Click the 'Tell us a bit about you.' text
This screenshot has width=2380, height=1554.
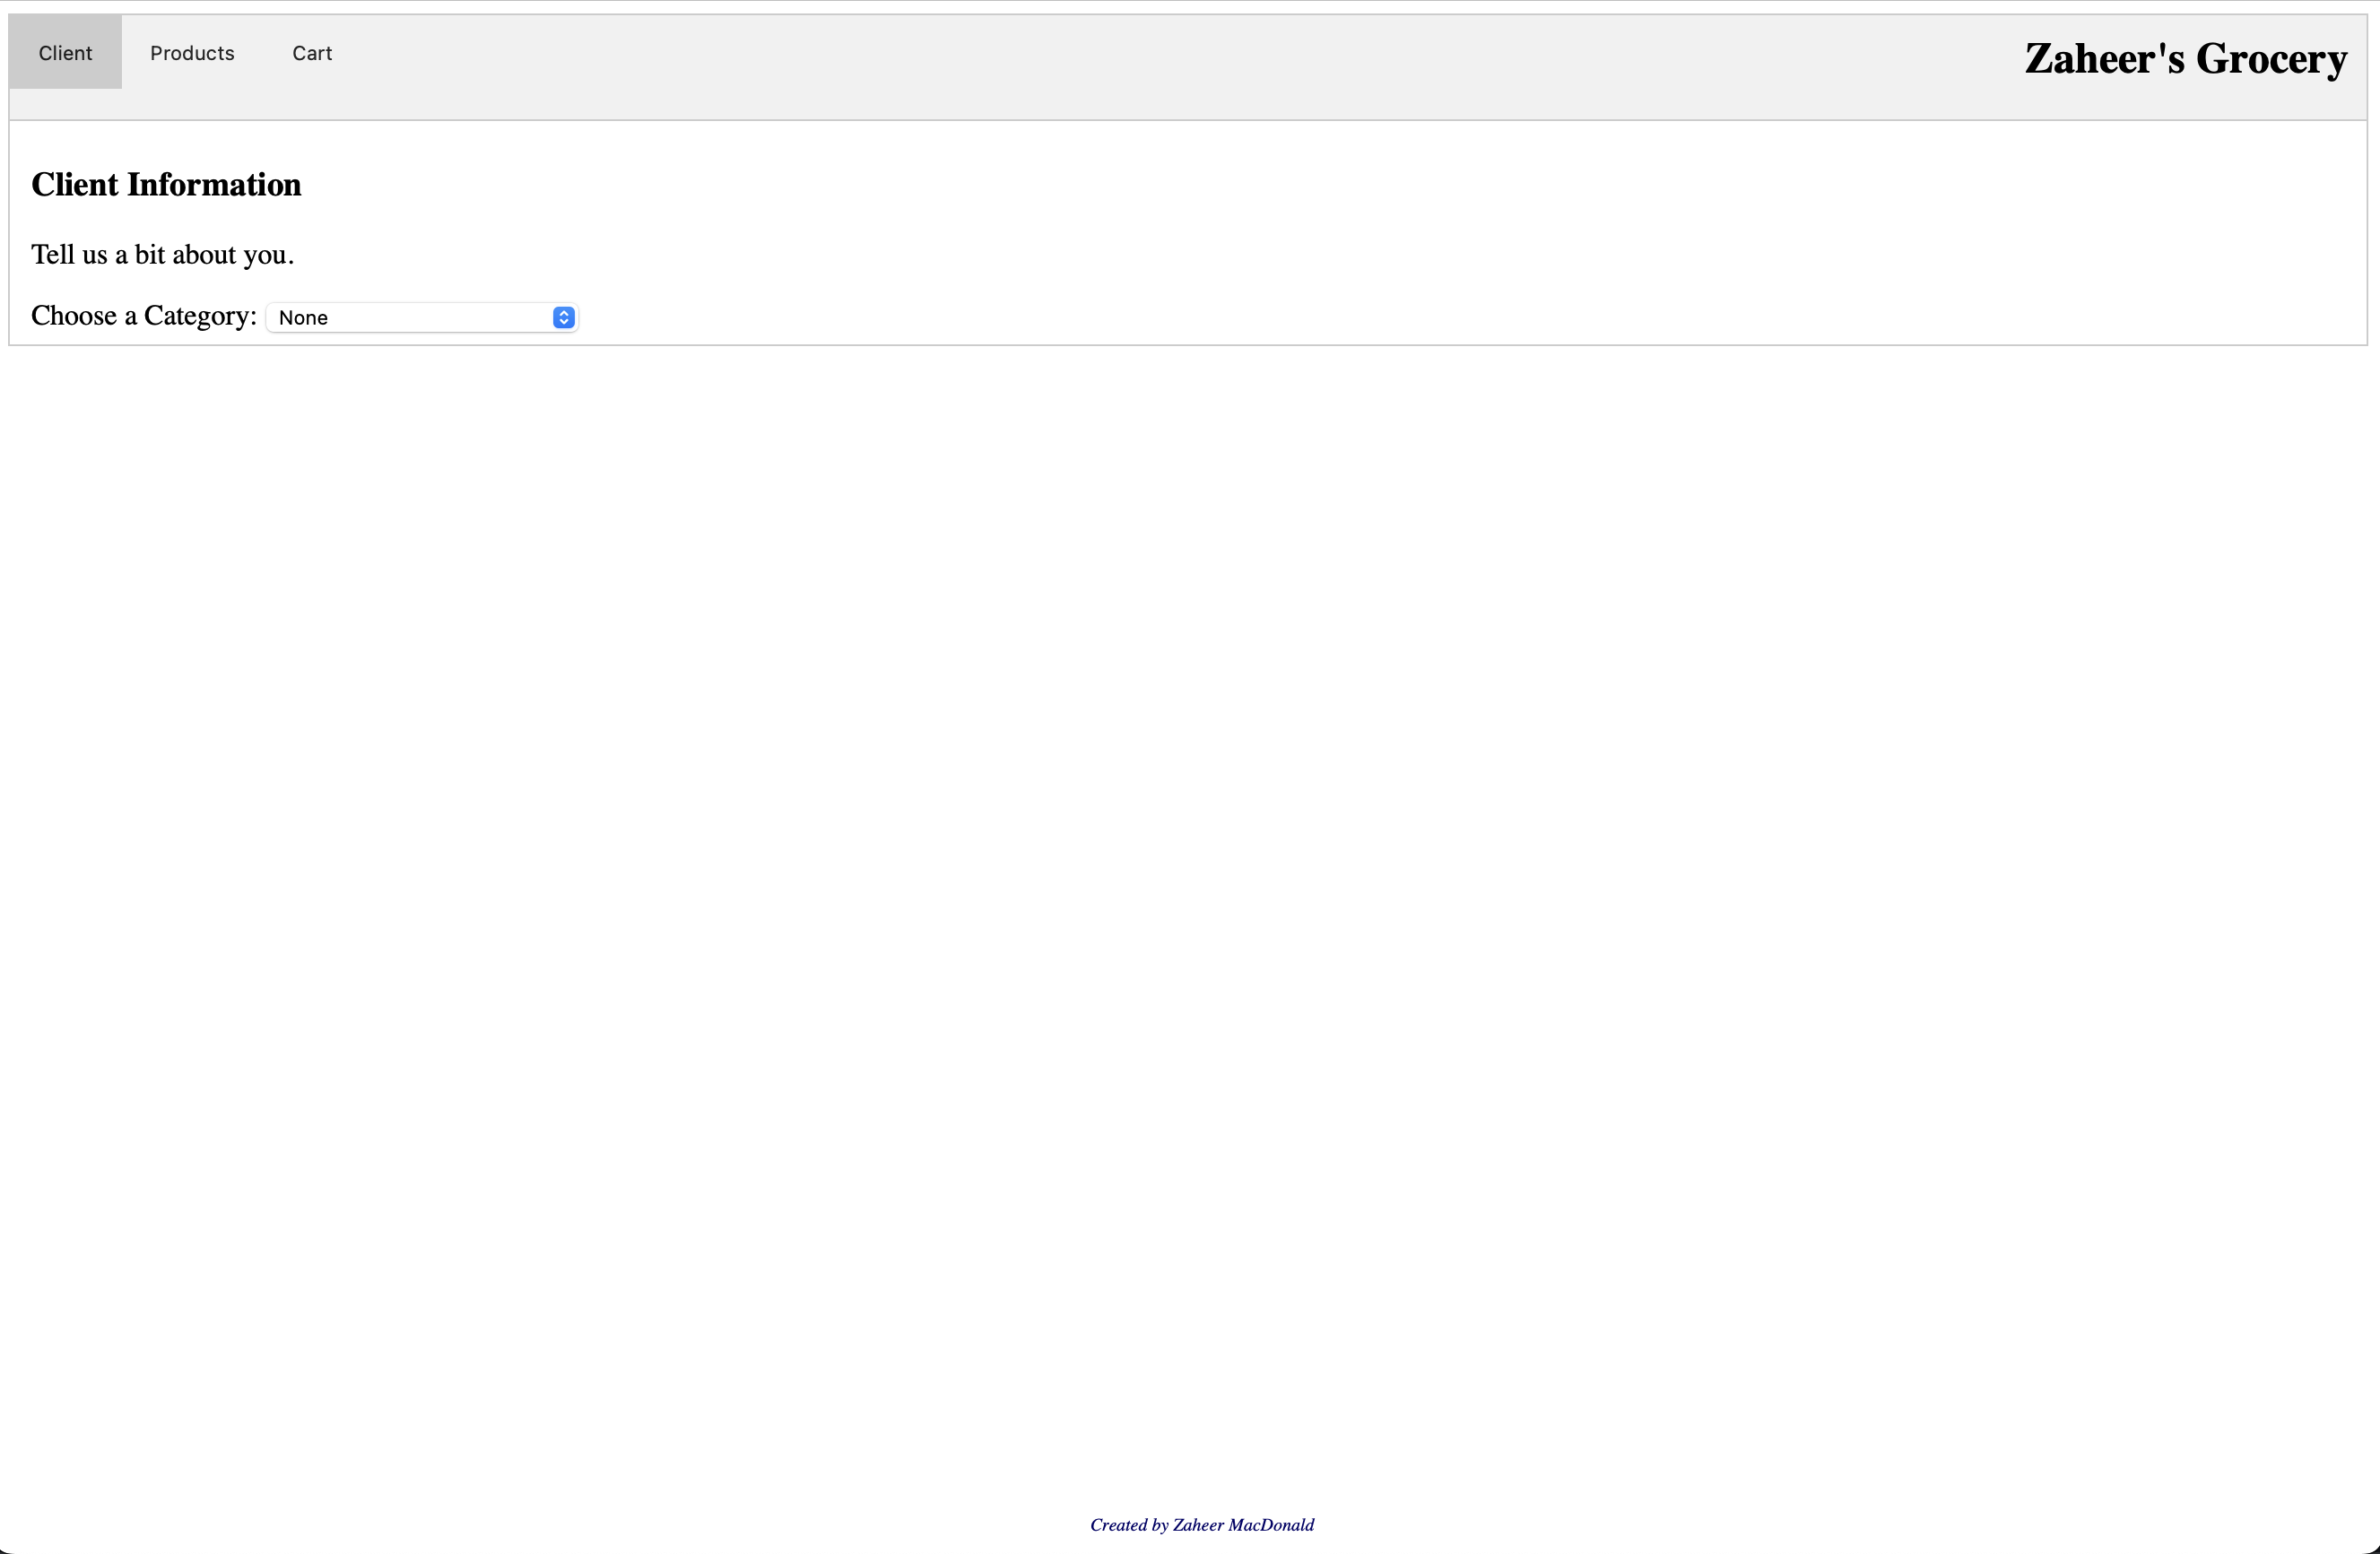pyautogui.click(x=162, y=255)
